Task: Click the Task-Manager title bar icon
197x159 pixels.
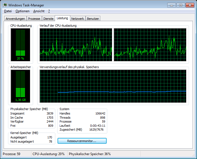Action: 5,5
